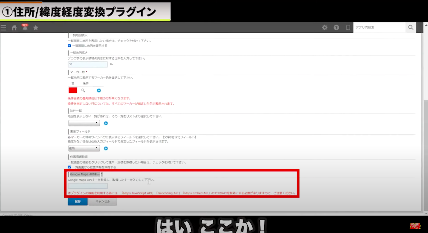Click the search magnifier button

[411, 27]
